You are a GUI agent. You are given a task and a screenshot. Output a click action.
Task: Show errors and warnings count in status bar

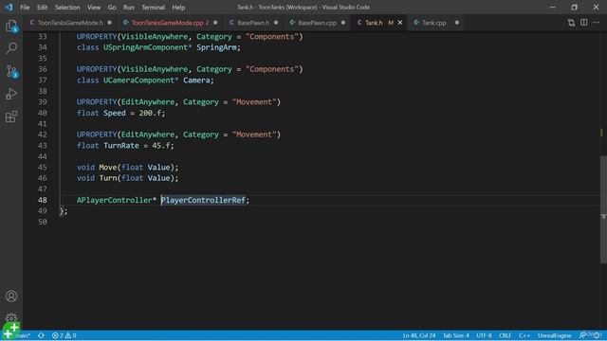[64, 335]
